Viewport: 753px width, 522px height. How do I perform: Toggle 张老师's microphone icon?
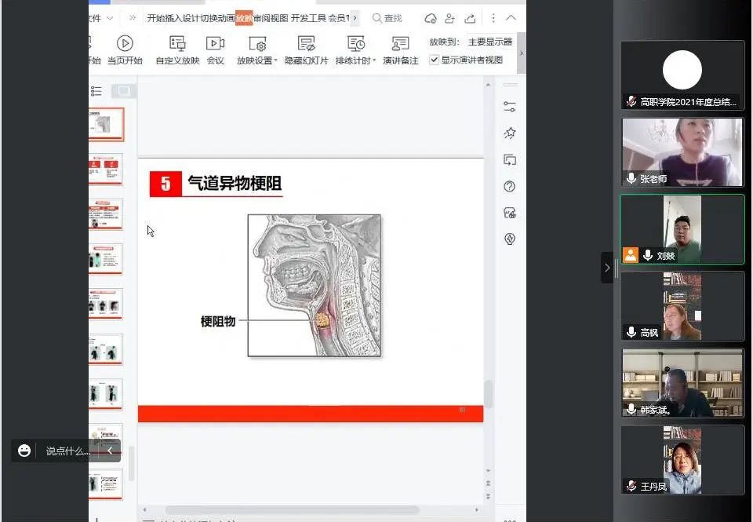[x=631, y=179]
